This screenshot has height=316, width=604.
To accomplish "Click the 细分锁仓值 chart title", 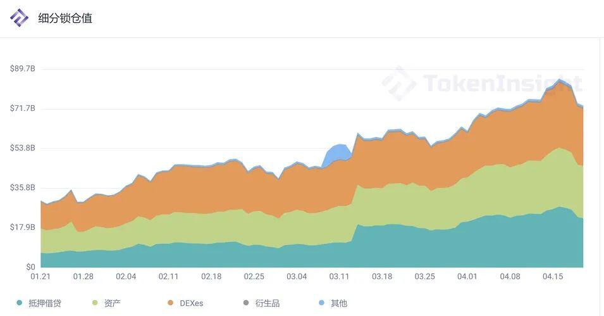I will [65, 18].
